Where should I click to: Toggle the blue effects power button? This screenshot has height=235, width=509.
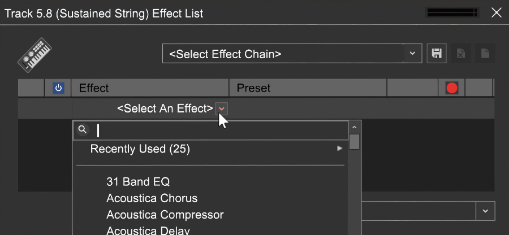point(58,88)
